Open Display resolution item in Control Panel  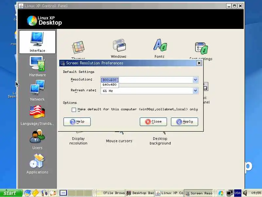(x=78, y=141)
